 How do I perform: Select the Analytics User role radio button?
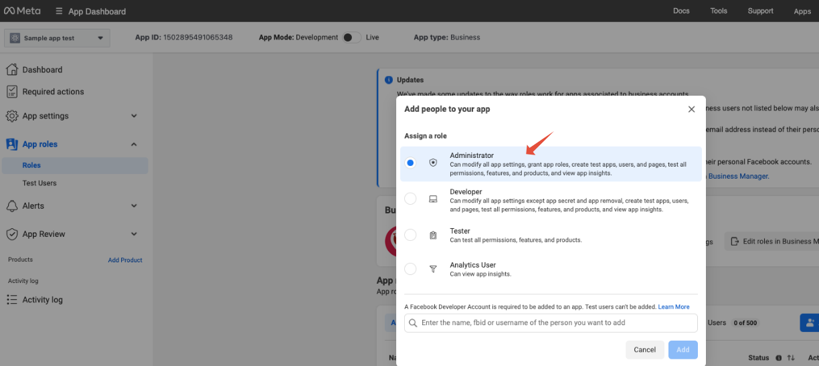coord(410,269)
